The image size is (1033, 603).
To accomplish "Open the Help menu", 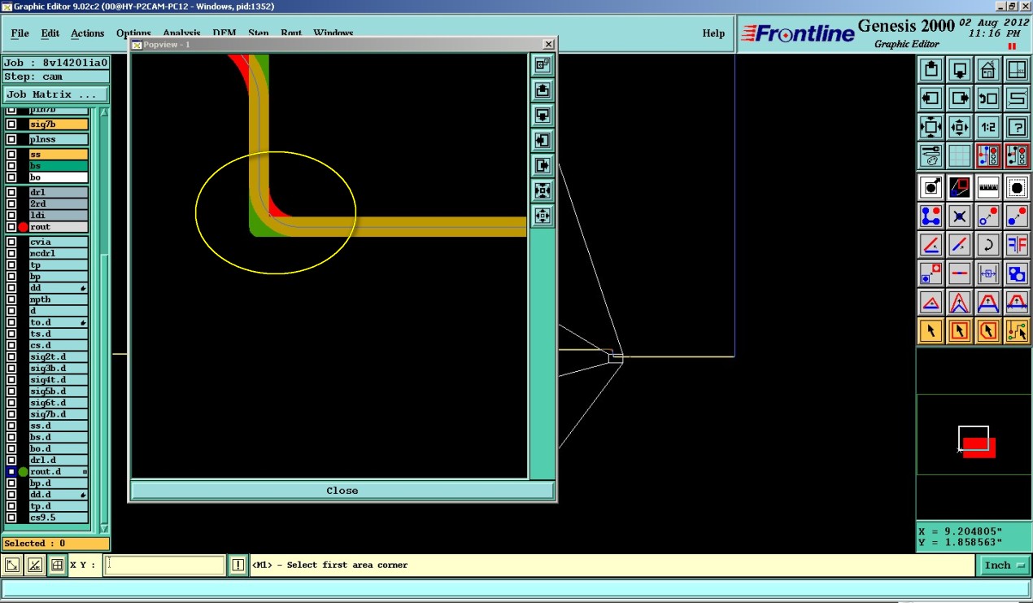I will pos(713,33).
